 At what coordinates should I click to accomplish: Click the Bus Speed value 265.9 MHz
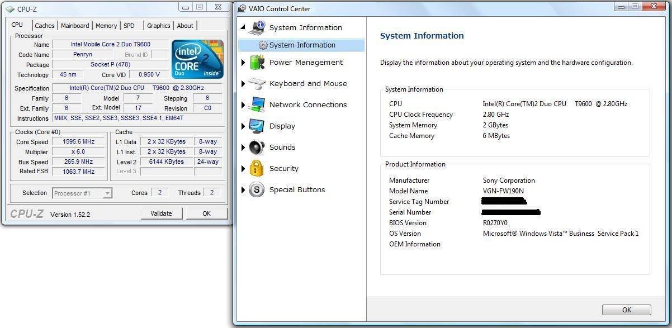78,162
